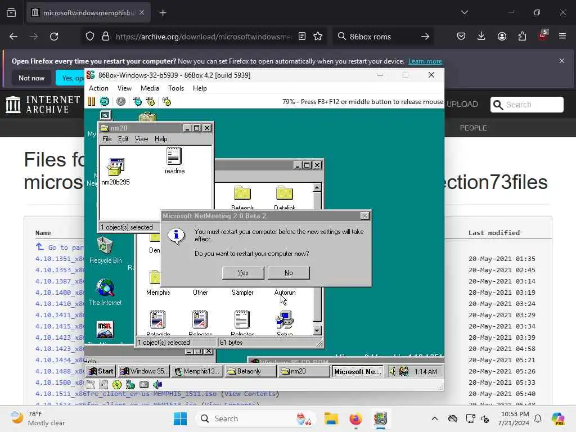The height and width of the screenshot is (432, 576).
Task: Close the NetMeeting dialog with X
Action: coord(364,215)
